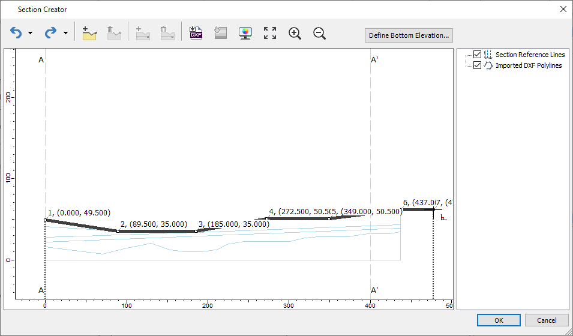Click Define Bottom Elevation button

coord(409,35)
